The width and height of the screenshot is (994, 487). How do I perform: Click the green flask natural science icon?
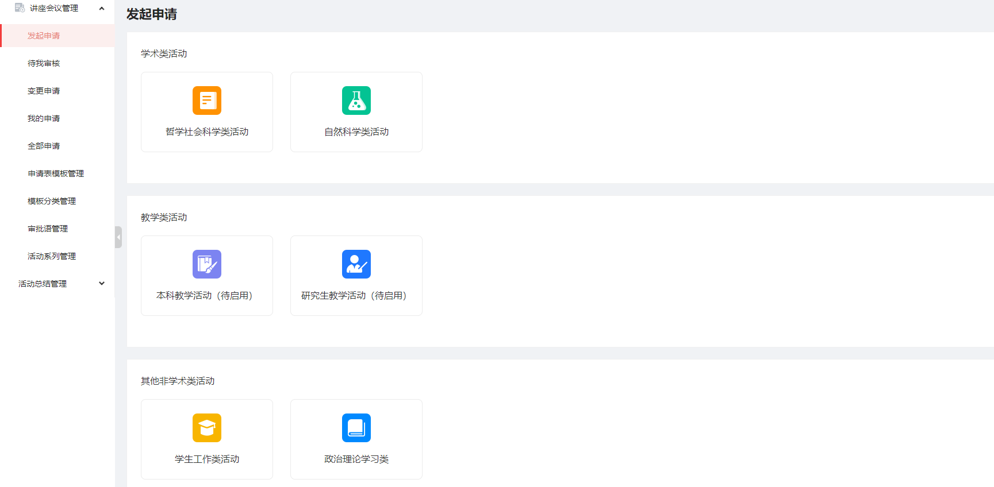[356, 101]
